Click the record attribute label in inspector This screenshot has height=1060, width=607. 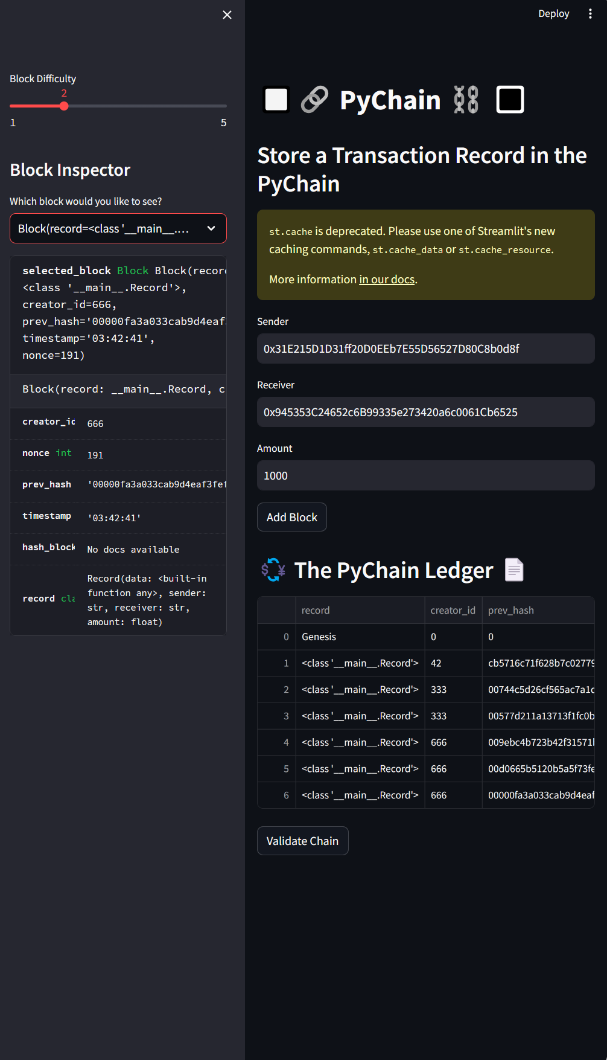pyautogui.click(x=39, y=599)
